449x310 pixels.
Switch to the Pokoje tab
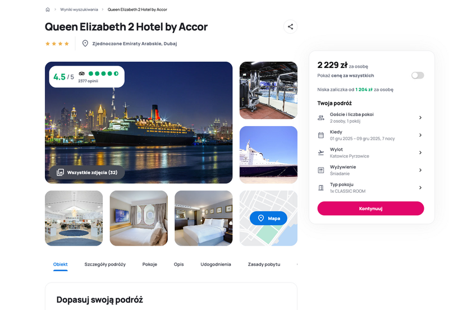(x=150, y=264)
